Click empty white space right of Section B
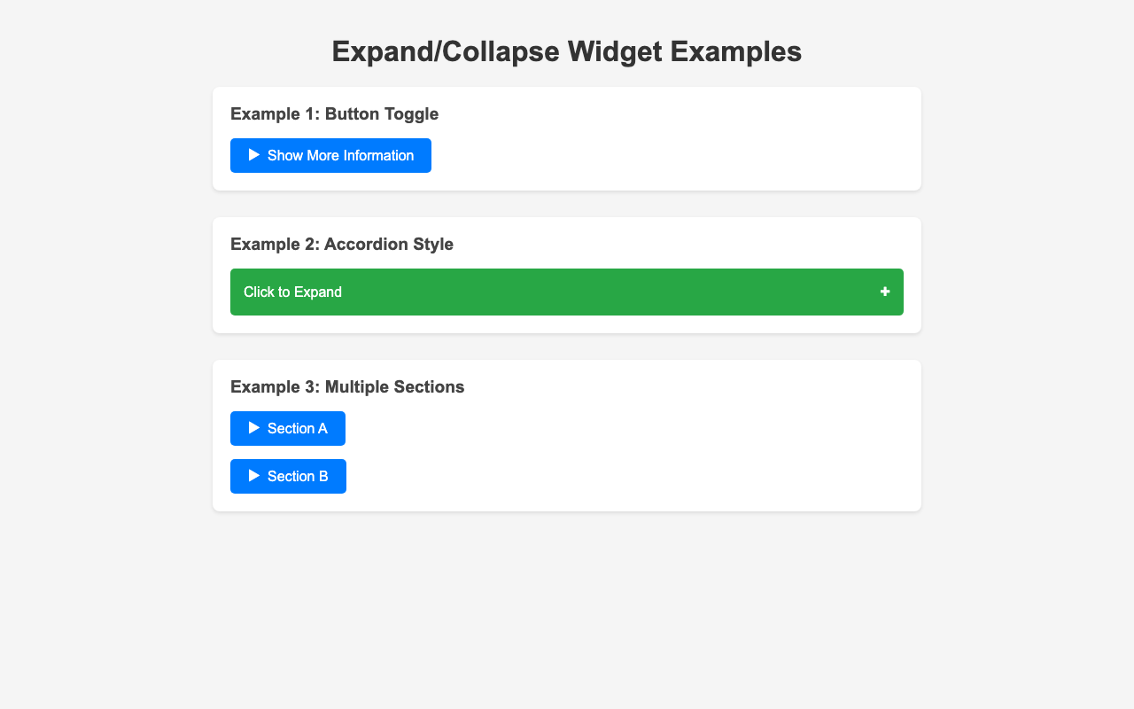The width and height of the screenshot is (1134, 709). [x=620, y=476]
